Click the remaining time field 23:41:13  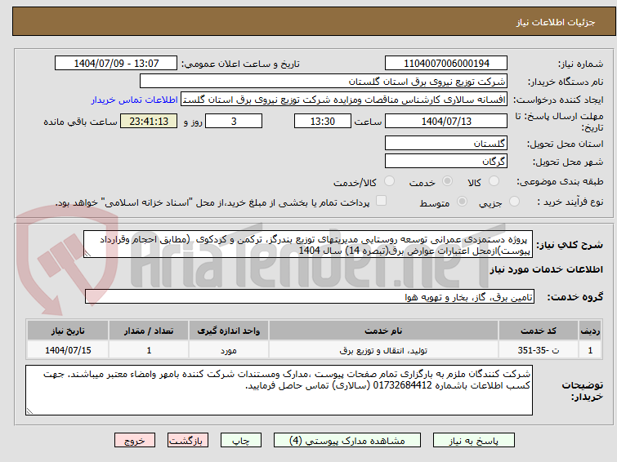coord(149,121)
